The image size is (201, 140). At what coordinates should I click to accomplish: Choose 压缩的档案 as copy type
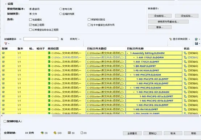pos(61,14)
